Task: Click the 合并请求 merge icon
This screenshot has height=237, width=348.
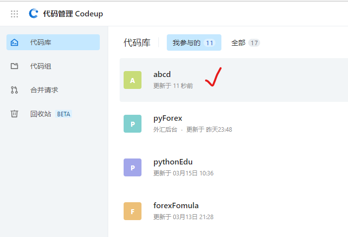Action: coord(14,90)
